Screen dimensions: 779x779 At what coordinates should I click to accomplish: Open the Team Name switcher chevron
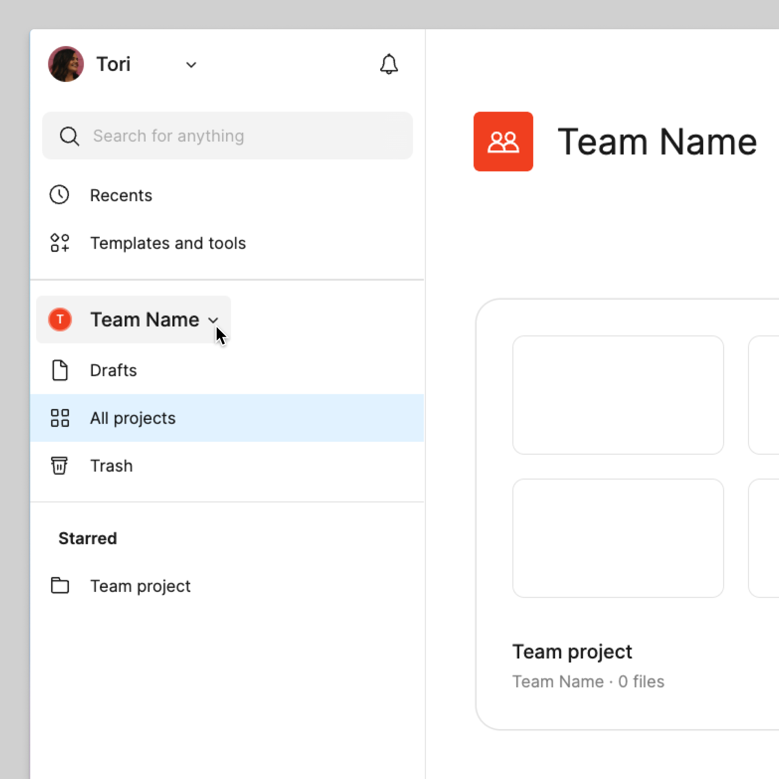coord(213,321)
